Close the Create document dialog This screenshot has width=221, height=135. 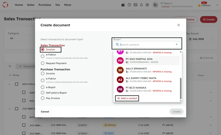click(x=179, y=25)
